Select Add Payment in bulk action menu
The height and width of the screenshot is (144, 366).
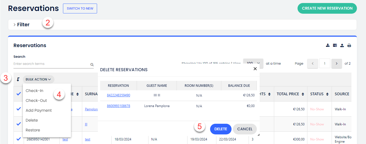(39, 110)
